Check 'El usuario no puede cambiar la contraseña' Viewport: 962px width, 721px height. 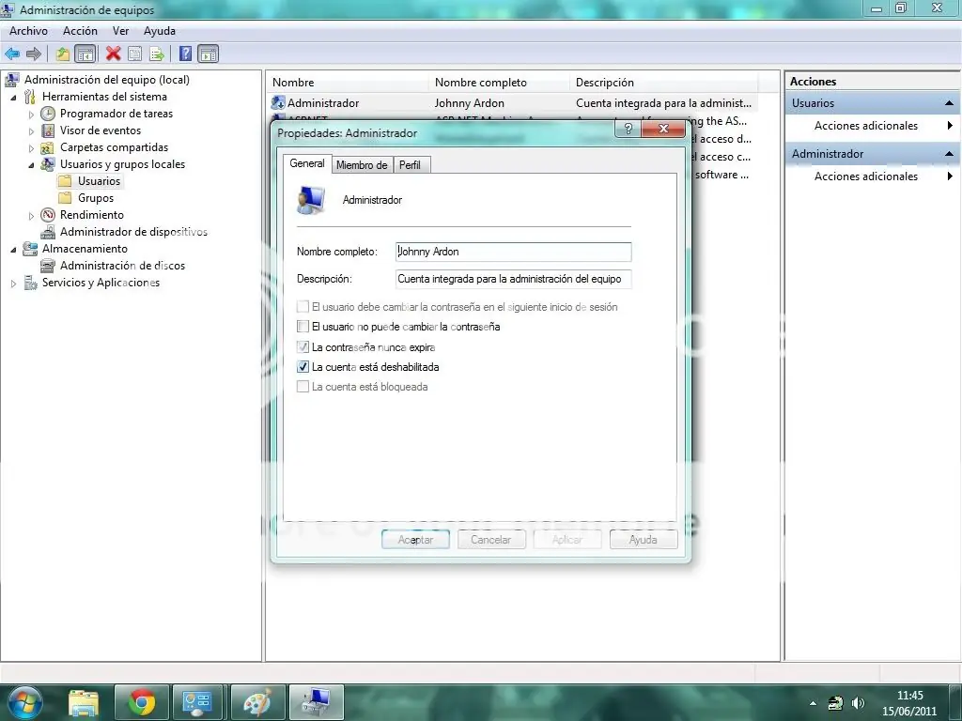coord(303,327)
